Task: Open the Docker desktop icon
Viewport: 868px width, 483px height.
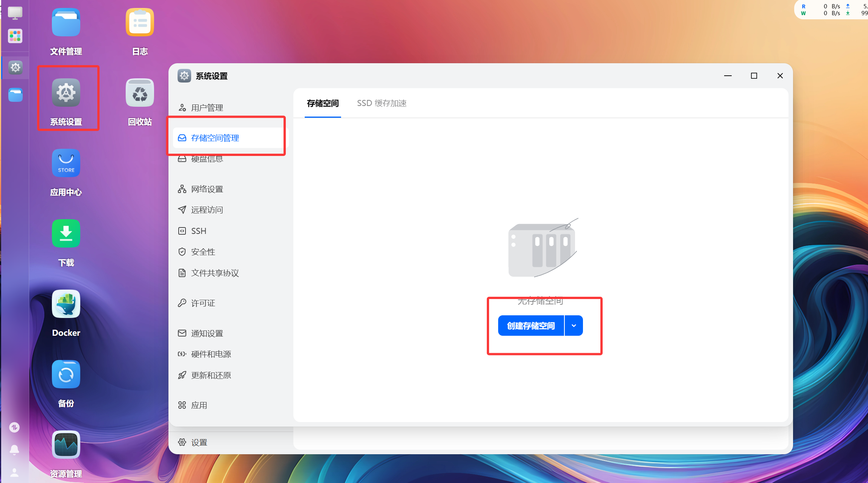Action: coord(66,304)
